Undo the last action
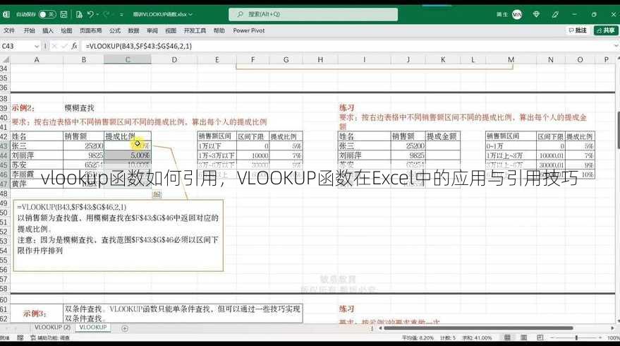 click(90, 14)
